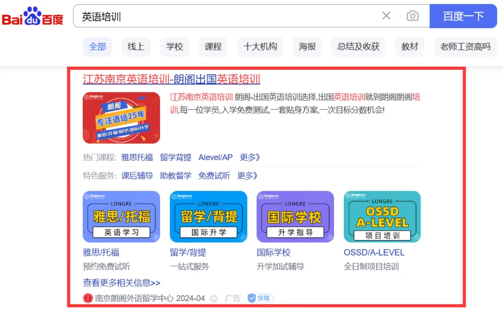Viewport: 503px width, 310px height.
Task: Select the 线上 filter tab
Action: pyautogui.click(x=136, y=47)
